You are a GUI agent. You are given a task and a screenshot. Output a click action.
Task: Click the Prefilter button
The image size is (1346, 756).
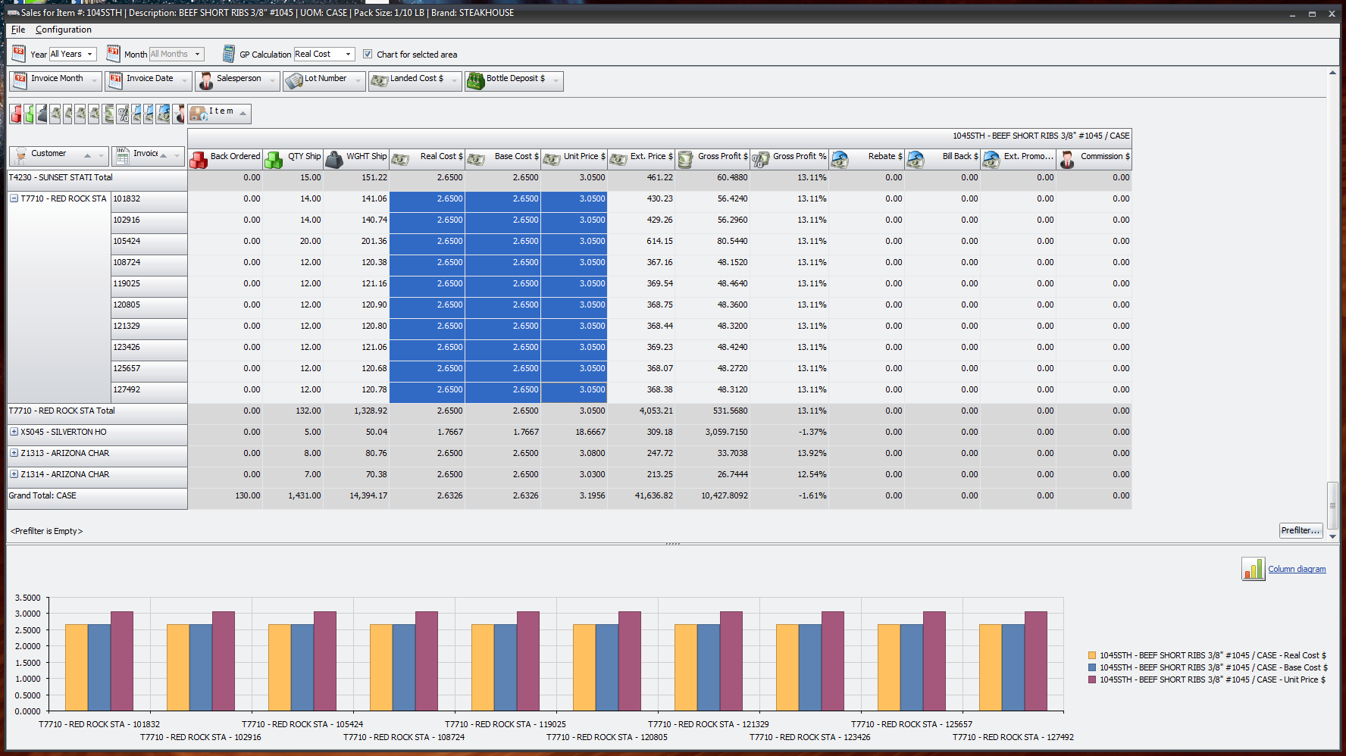[1301, 530]
